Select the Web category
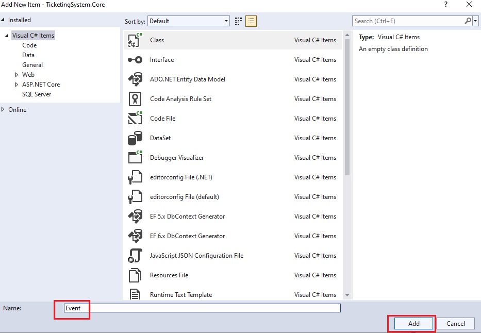This screenshot has height=333, width=481. [x=28, y=75]
